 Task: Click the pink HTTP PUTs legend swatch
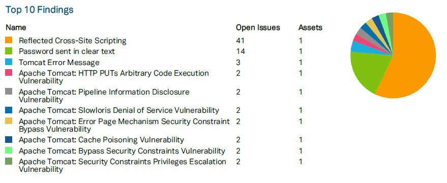[9, 73]
